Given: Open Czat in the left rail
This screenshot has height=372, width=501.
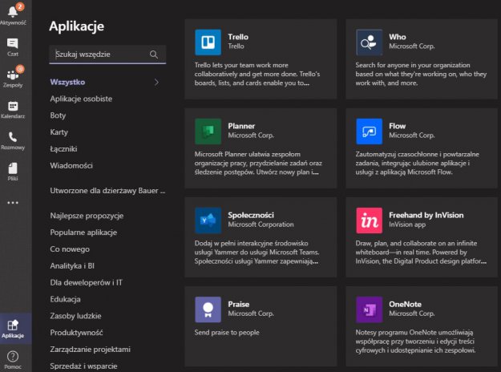Looking at the screenshot, I should [13, 44].
